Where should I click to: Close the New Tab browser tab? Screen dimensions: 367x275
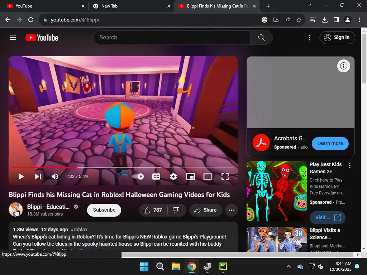(169, 6)
